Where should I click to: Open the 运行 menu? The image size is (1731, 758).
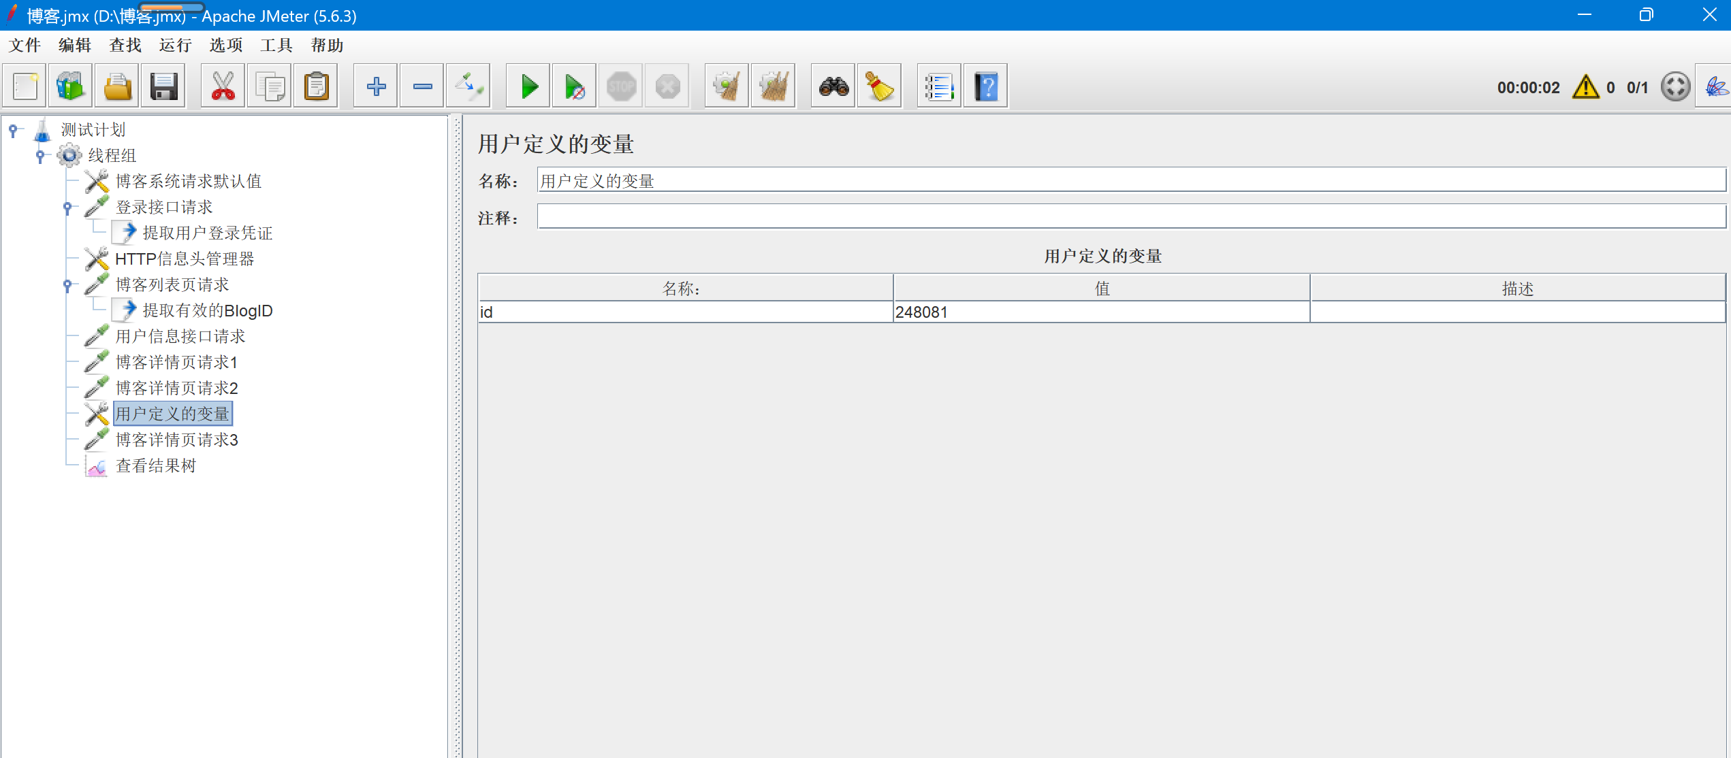pyautogui.click(x=175, y=46)
